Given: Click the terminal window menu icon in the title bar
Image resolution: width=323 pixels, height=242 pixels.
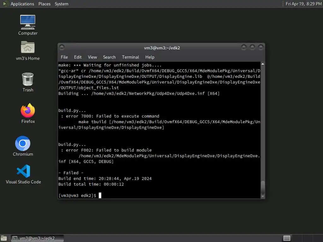Looking at the screenshot, I should (62, 48).
